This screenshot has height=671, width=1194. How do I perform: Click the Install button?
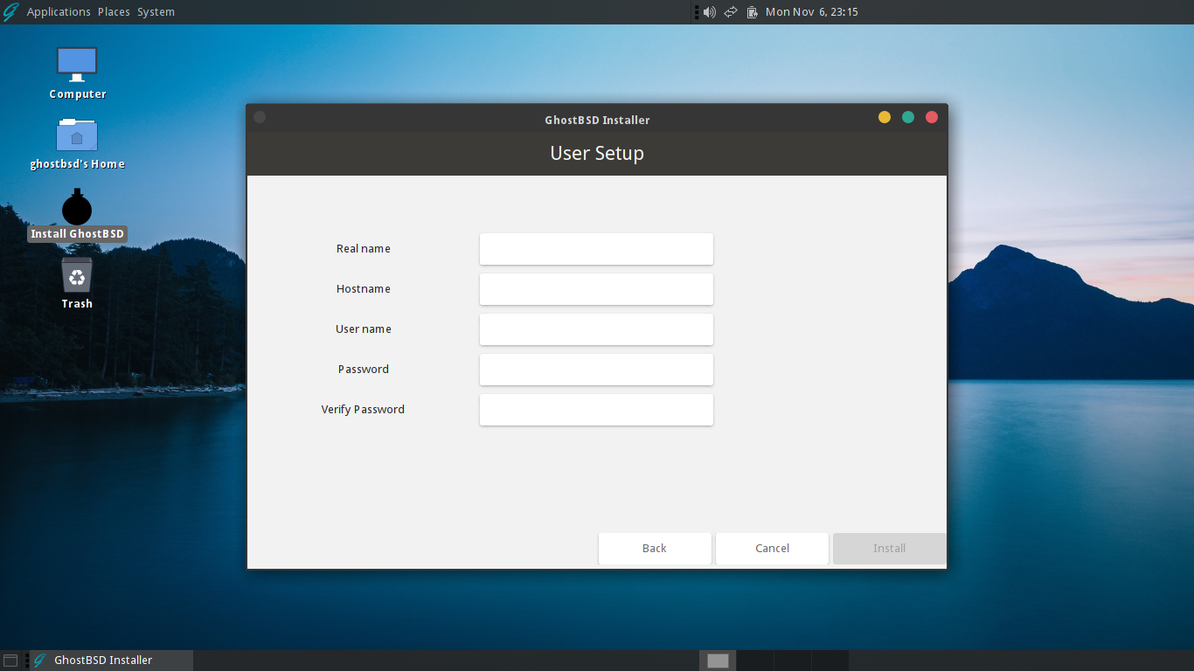click(x=889, y=549)
